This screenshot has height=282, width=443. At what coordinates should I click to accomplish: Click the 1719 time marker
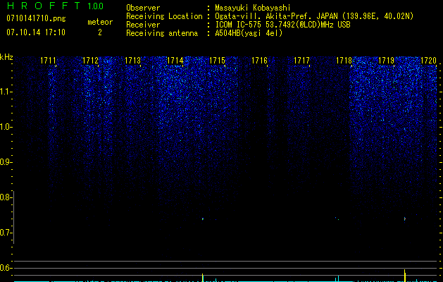point(386,61)
